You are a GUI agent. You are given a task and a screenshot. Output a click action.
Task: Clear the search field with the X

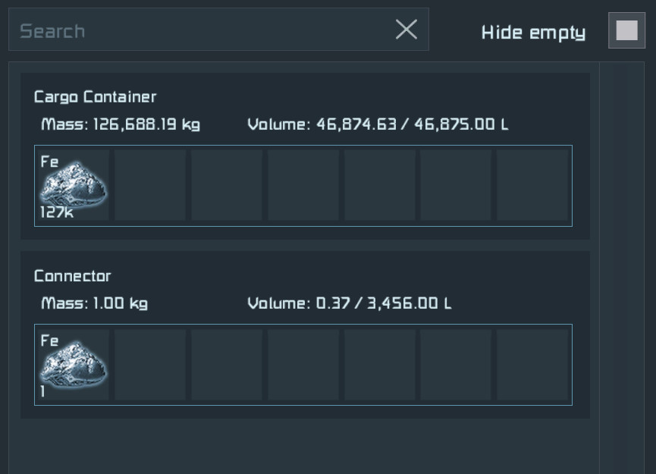pos(406,30)
